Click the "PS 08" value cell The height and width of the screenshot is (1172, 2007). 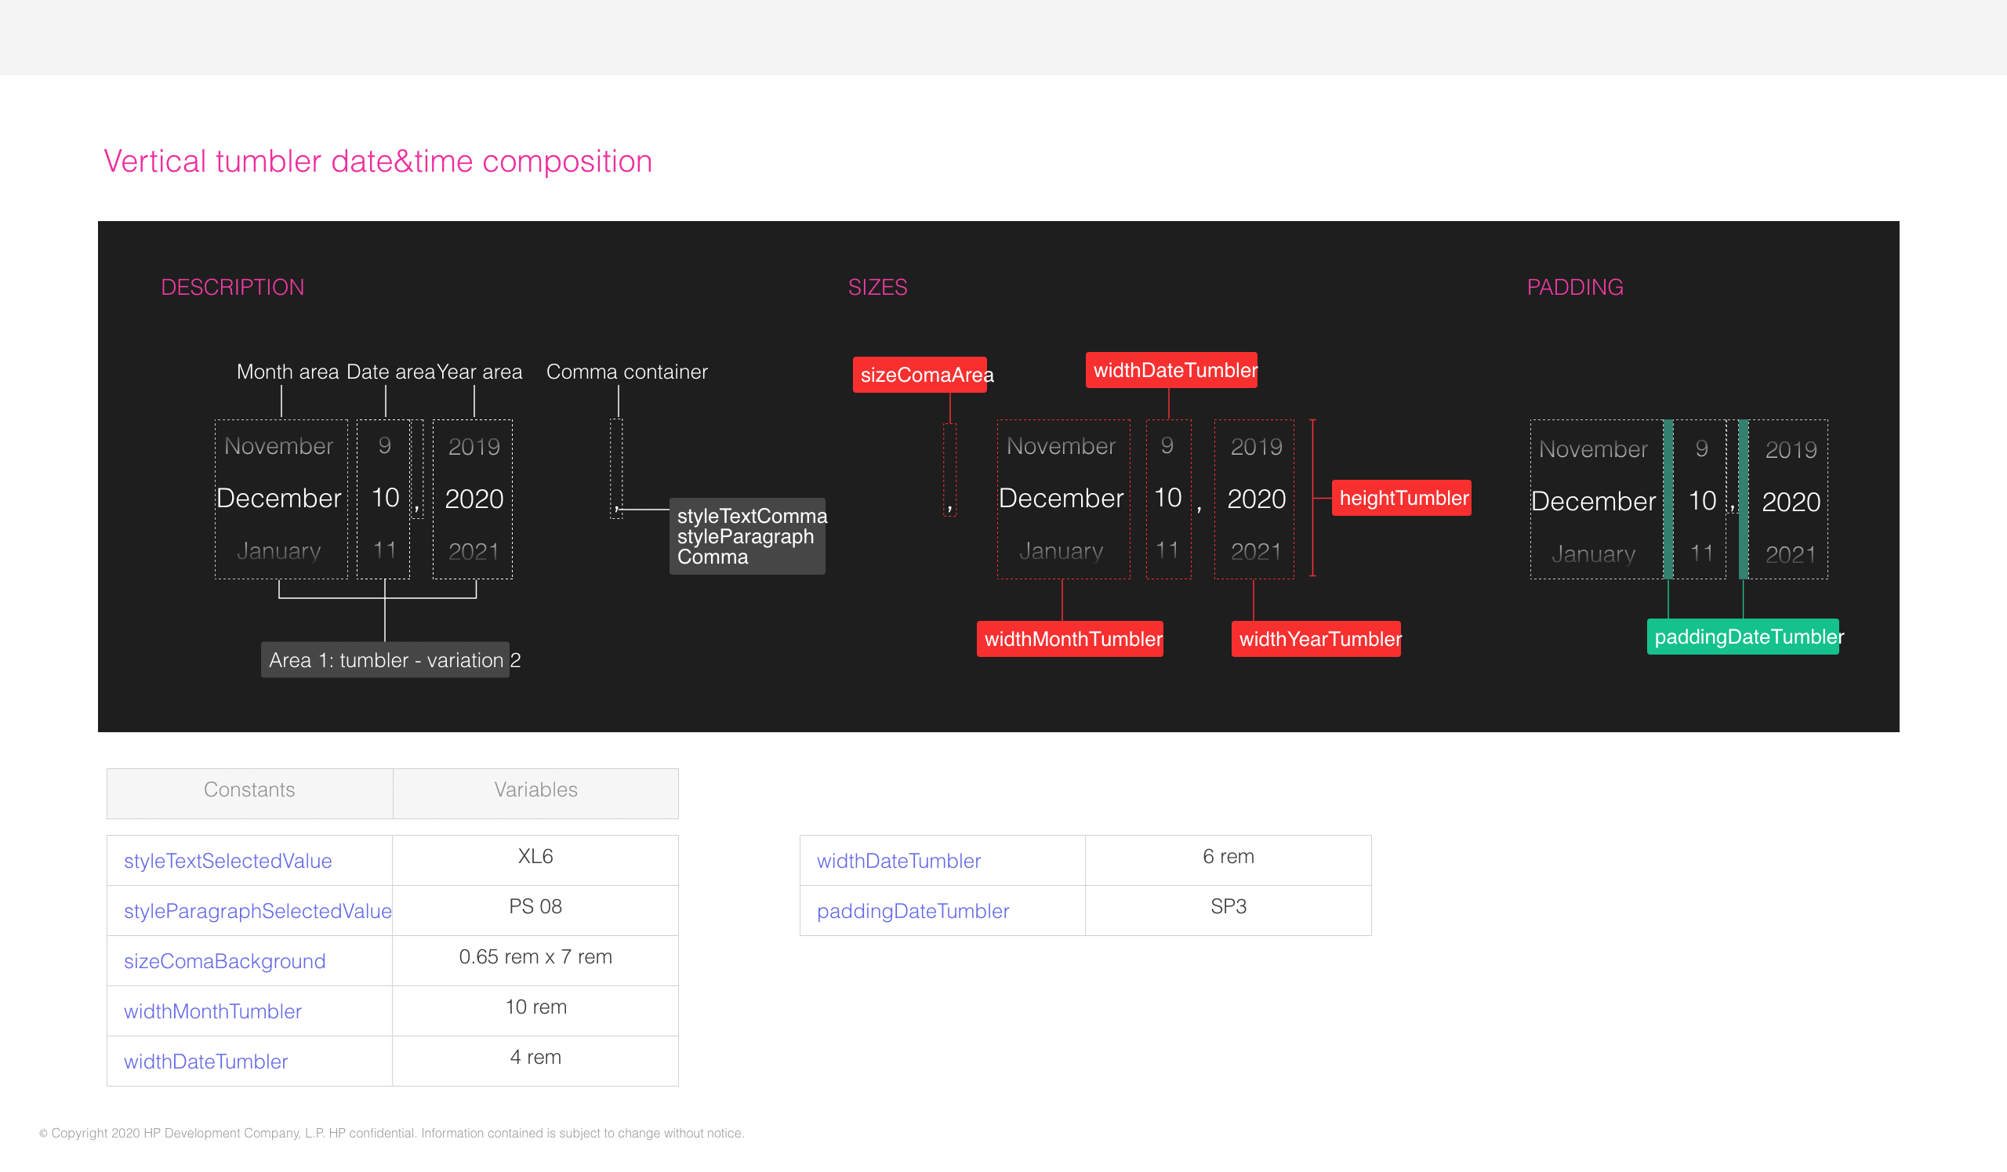point(535,910)
